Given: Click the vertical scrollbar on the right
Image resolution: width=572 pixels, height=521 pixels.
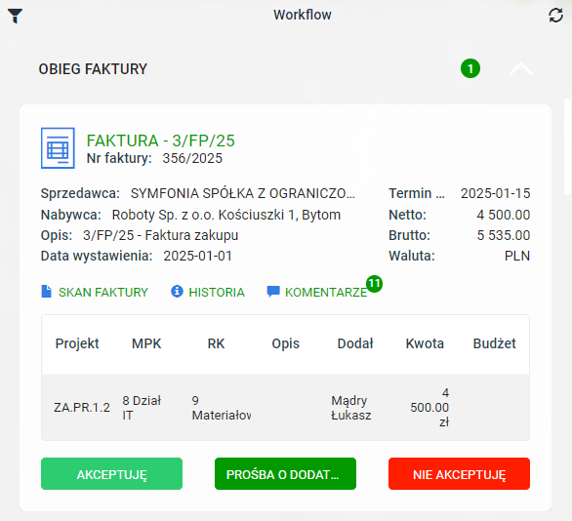Looking at the screenshot, I should click(x=567, y=146).
